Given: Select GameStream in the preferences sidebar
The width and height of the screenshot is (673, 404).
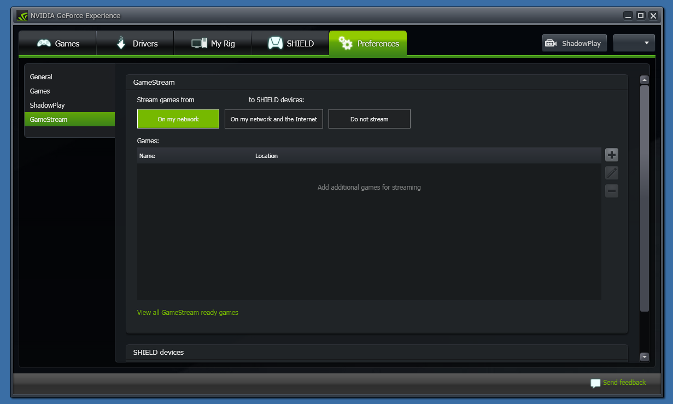Looking at the screenshot, I should [x=69, y=119].
